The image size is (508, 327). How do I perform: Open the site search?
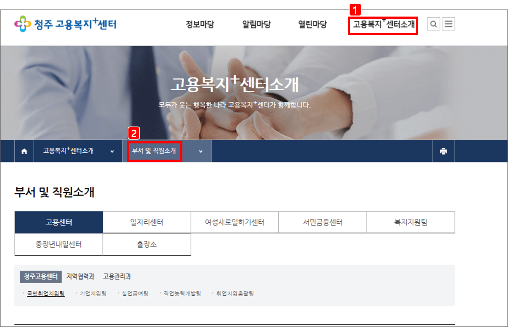pyautogui.click(x=433, y=24)
